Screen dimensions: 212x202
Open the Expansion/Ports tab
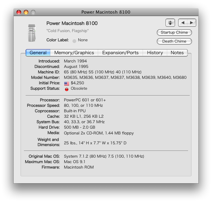coord(120,53)
